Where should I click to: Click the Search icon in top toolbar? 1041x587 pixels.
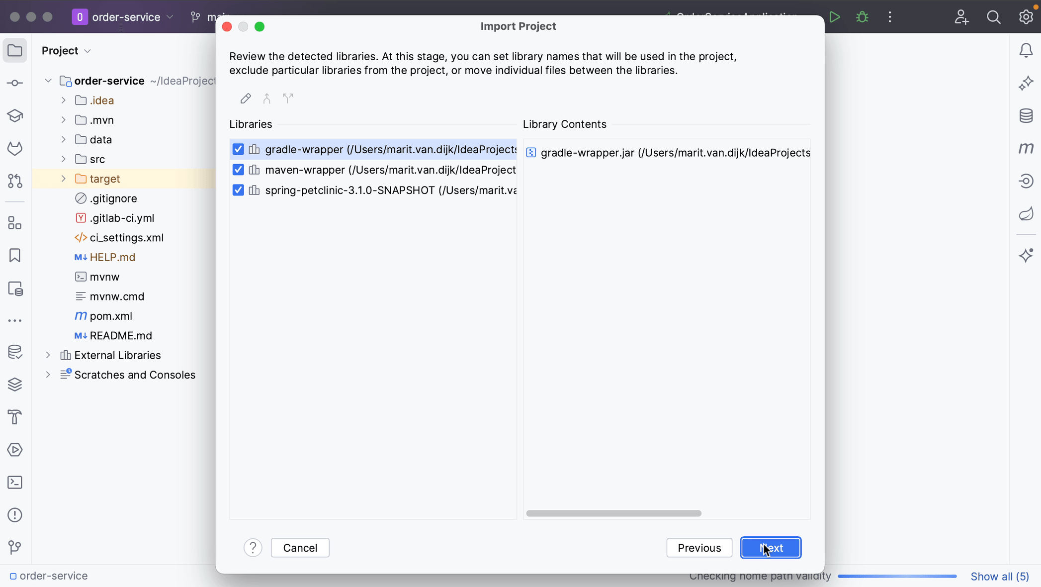pos(994,16)
